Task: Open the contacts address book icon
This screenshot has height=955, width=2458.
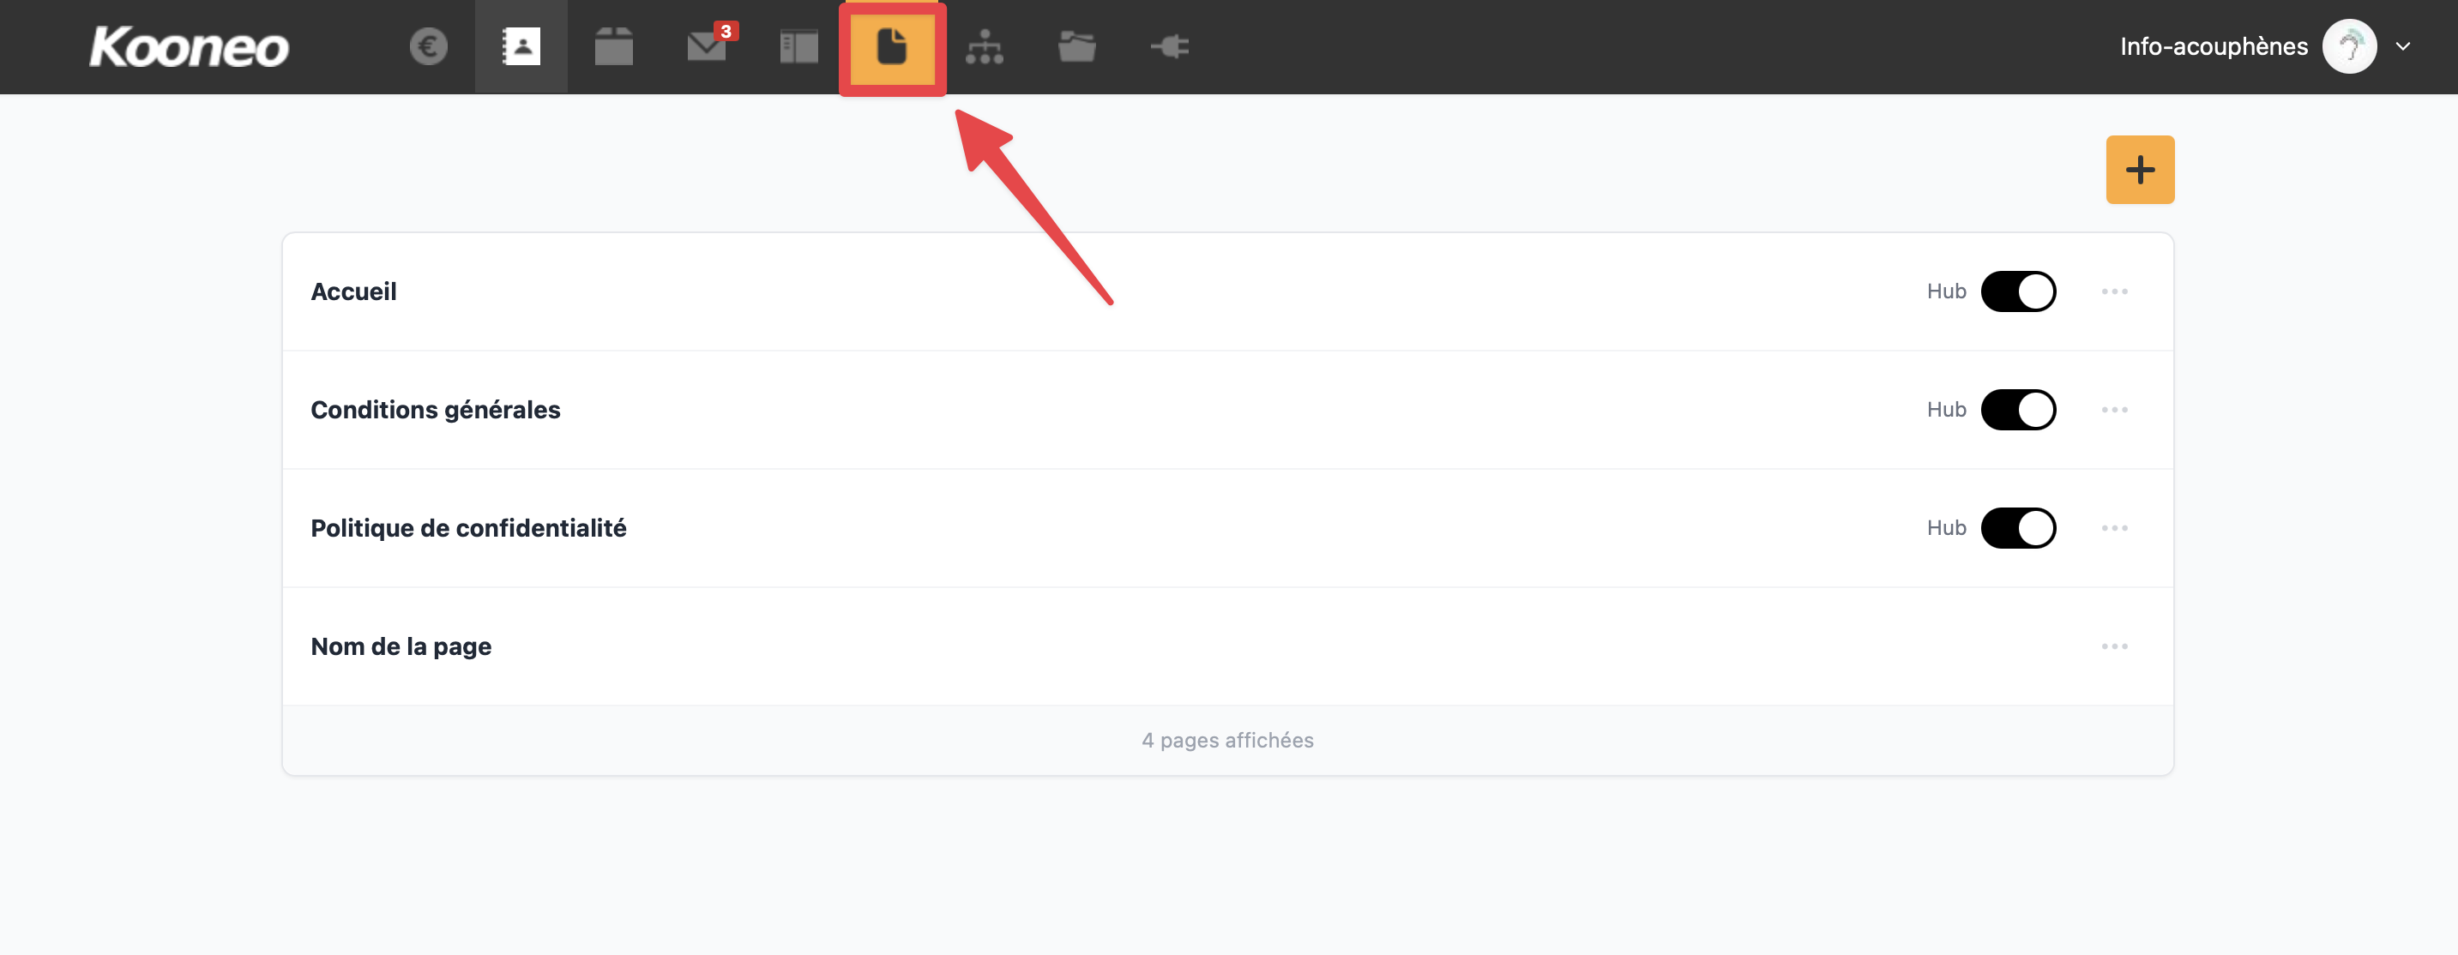Action: (x=521, y=45)
